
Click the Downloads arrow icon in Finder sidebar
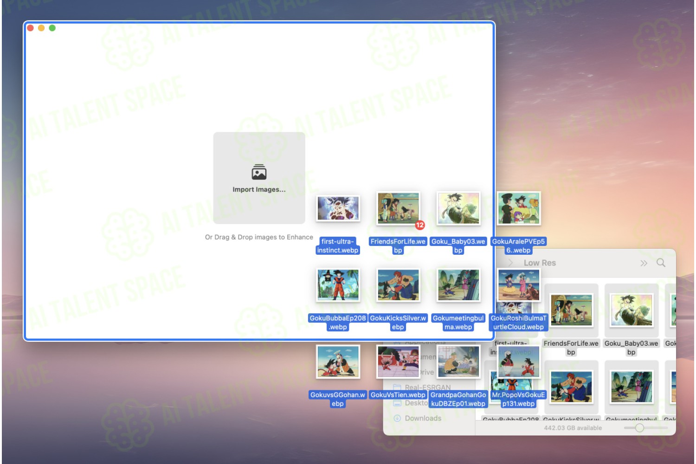pyautogui.click(x=397, y=418)
